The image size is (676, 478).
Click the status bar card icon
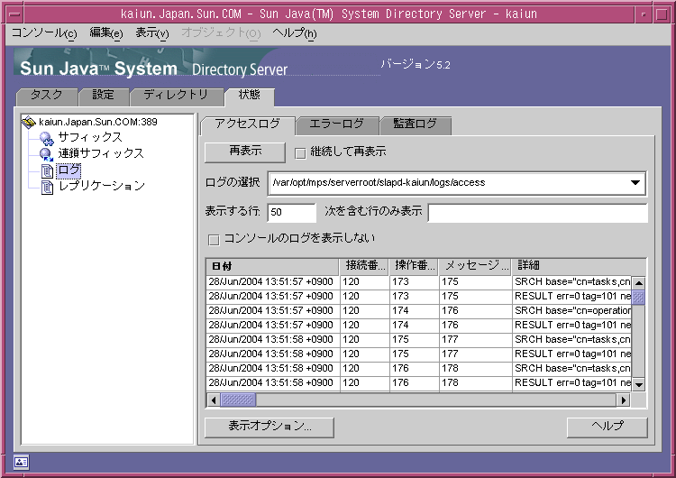click(x=21, y=462)
